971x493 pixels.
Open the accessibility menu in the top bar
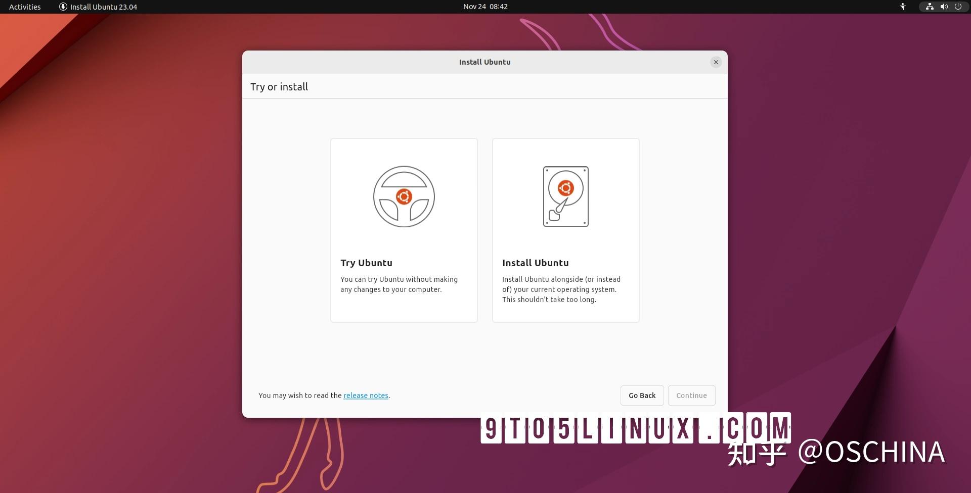[x=903, y=7]
